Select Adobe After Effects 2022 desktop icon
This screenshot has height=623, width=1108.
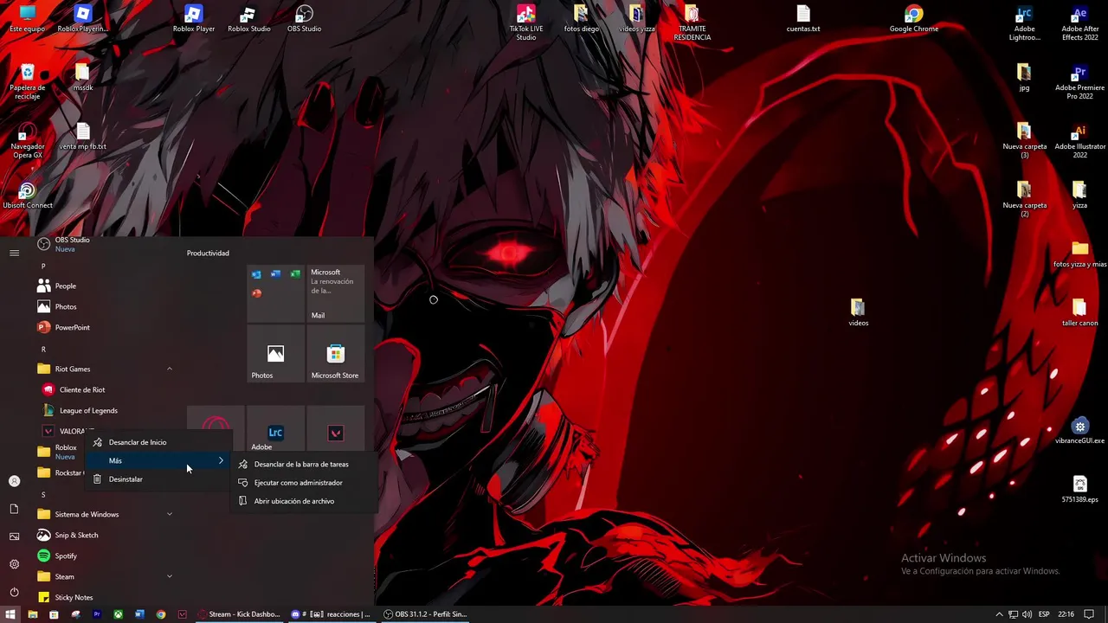click(x=1079, y=23)
